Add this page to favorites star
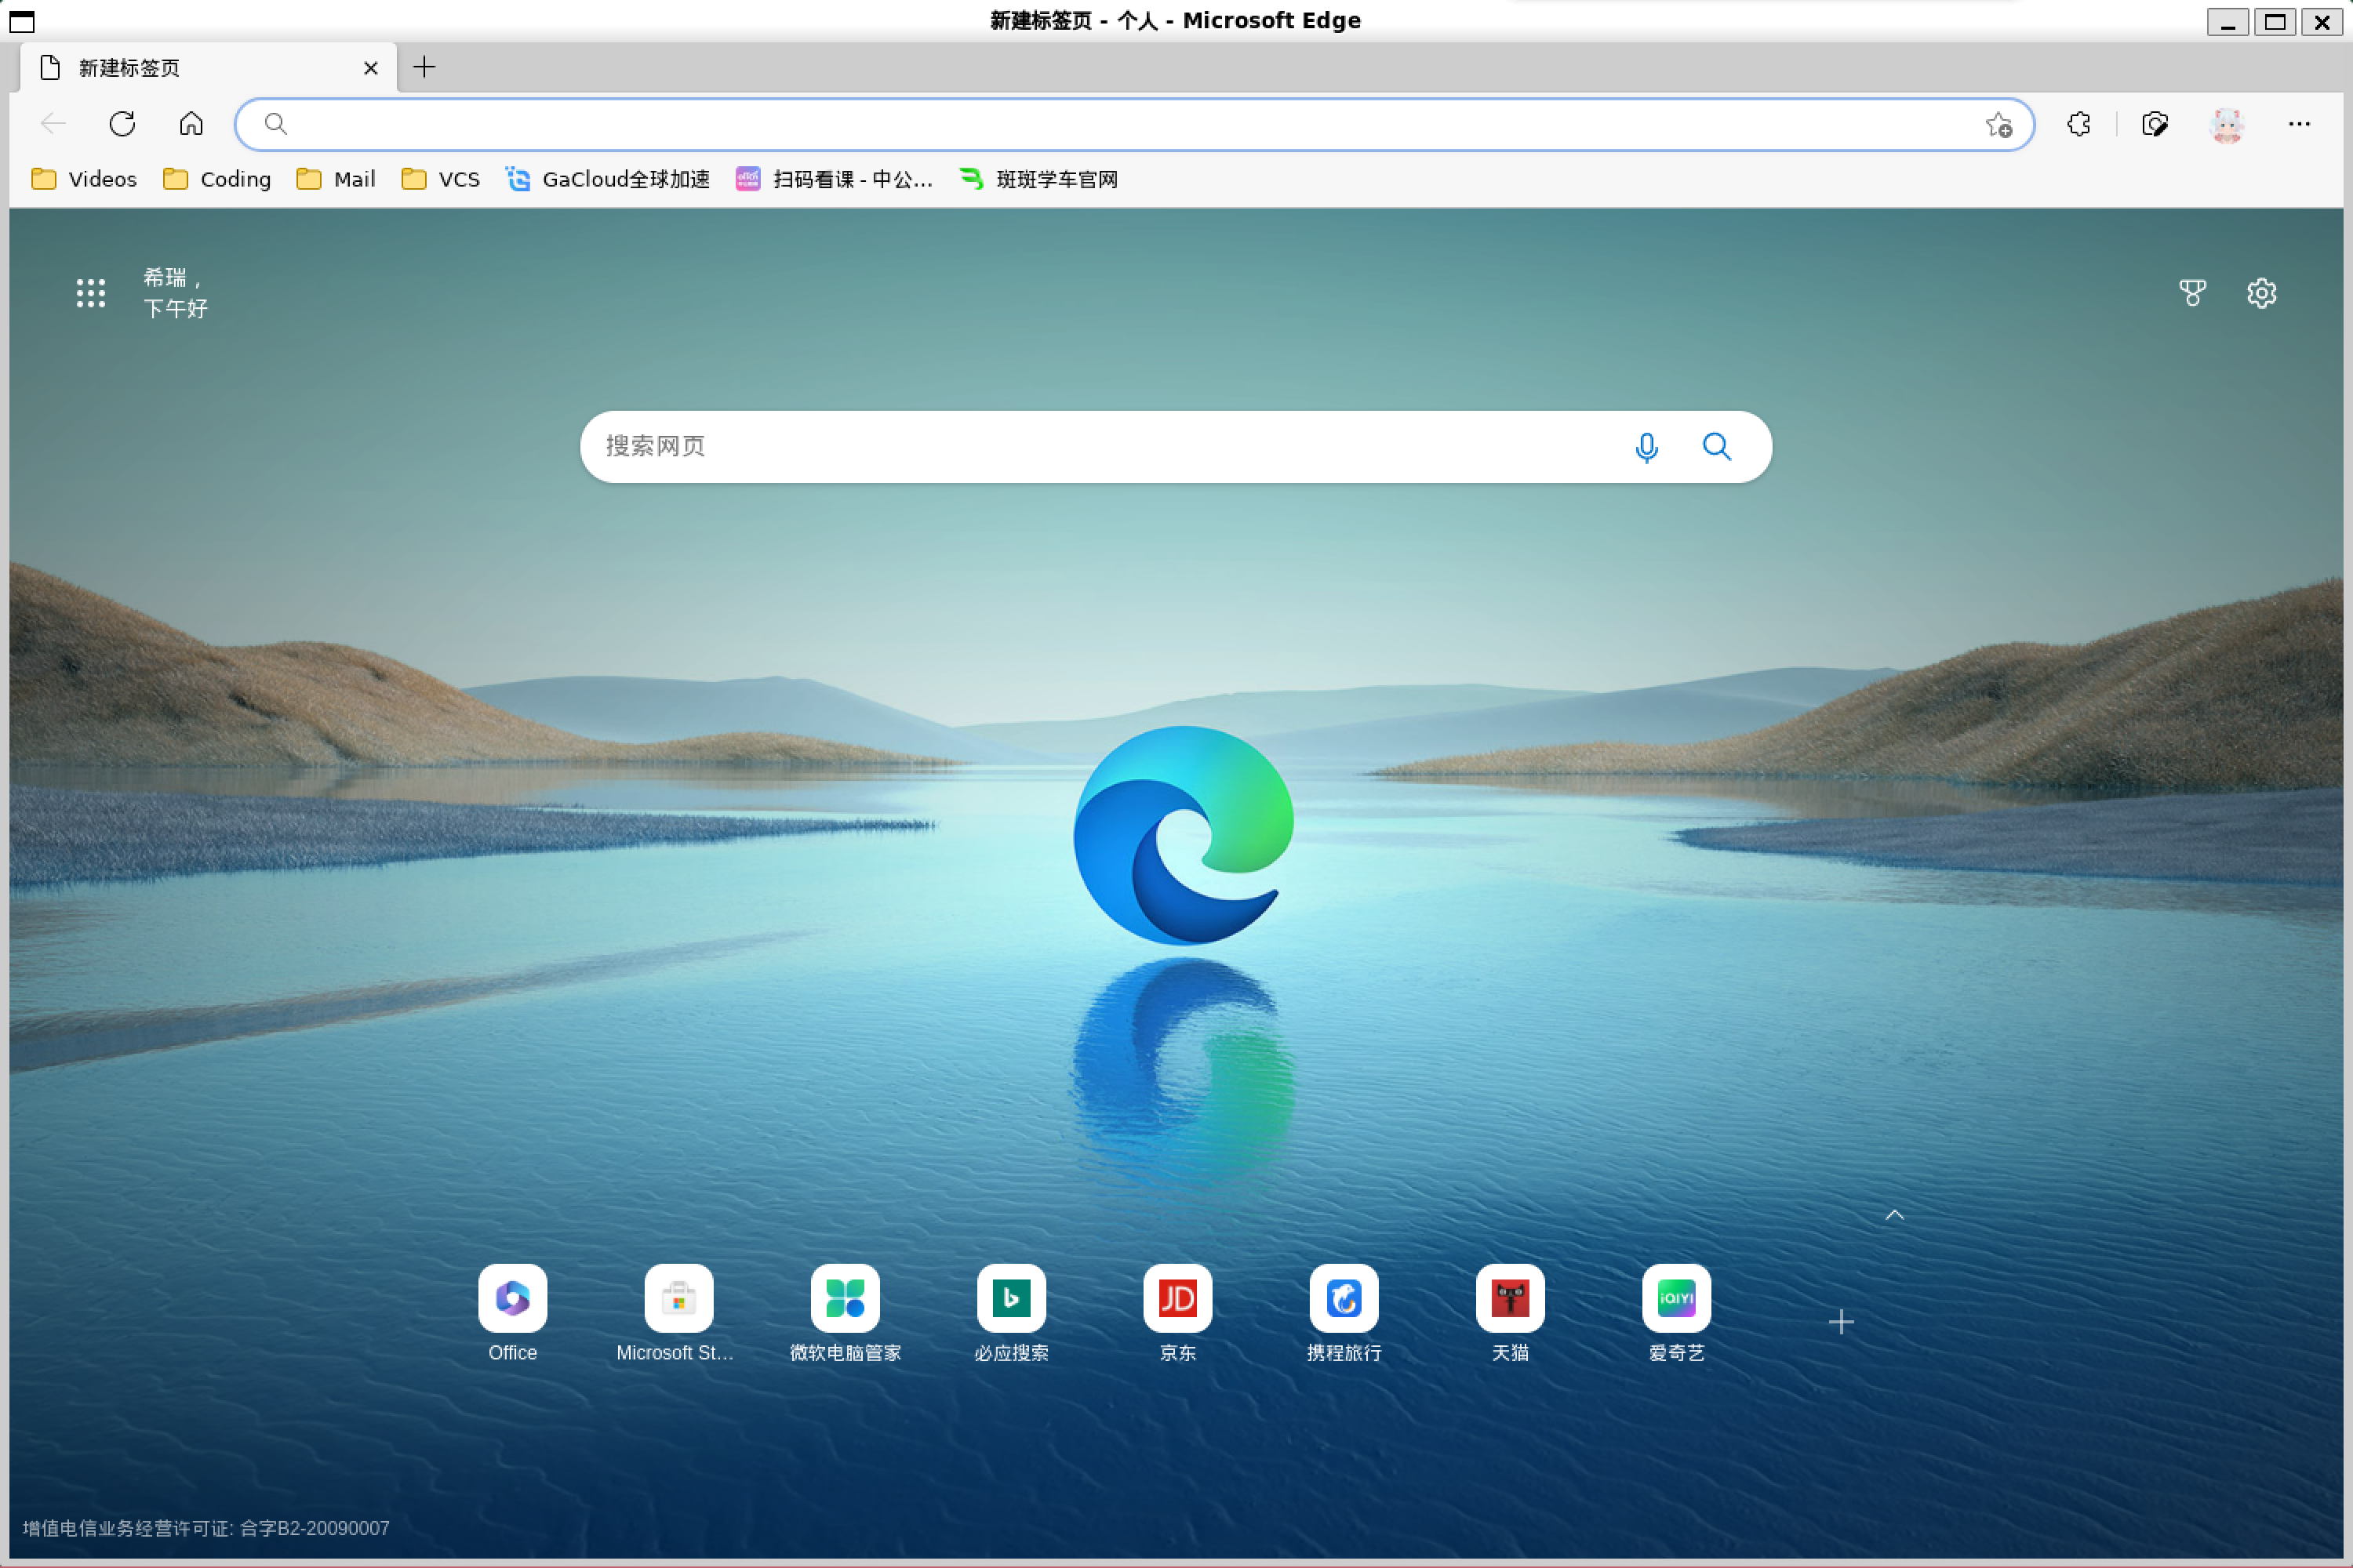This screenshot has height=1568, width=2353. 1998,124
